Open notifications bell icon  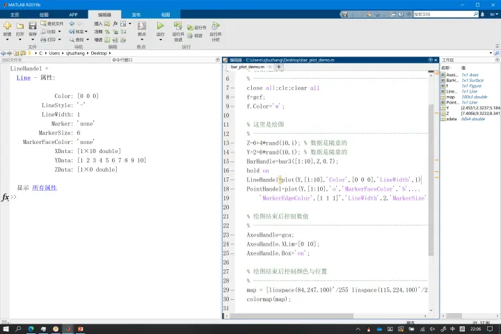(x=482, y=15)
